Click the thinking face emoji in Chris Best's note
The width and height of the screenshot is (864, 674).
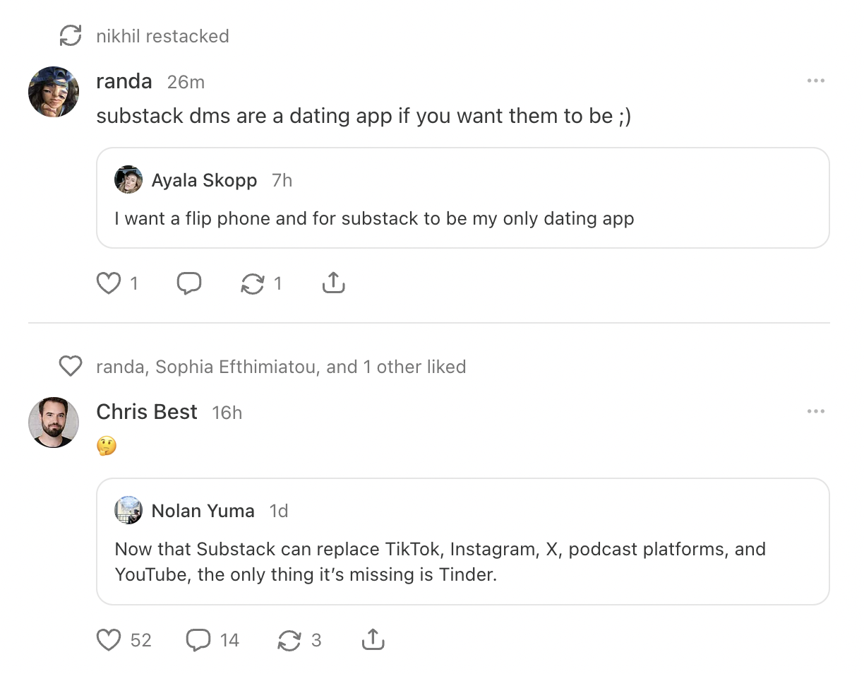point(106,445)
